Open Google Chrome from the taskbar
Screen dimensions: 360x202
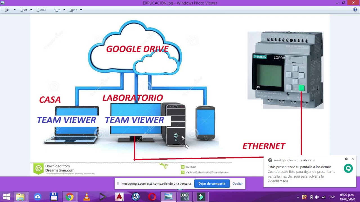point(70,197)
